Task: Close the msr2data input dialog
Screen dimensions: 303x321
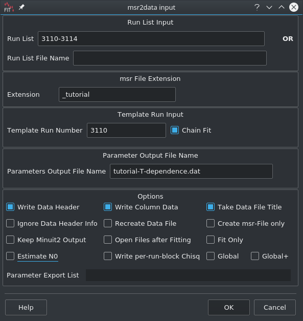Action: click(294, 7)
